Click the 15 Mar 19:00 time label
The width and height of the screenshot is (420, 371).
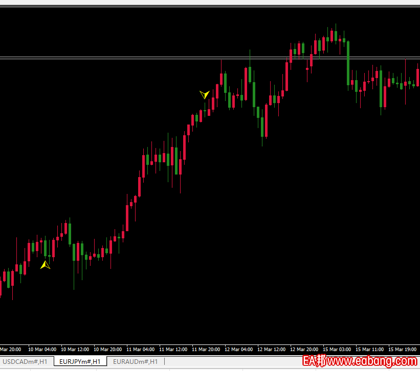click(x=403, y=350)
